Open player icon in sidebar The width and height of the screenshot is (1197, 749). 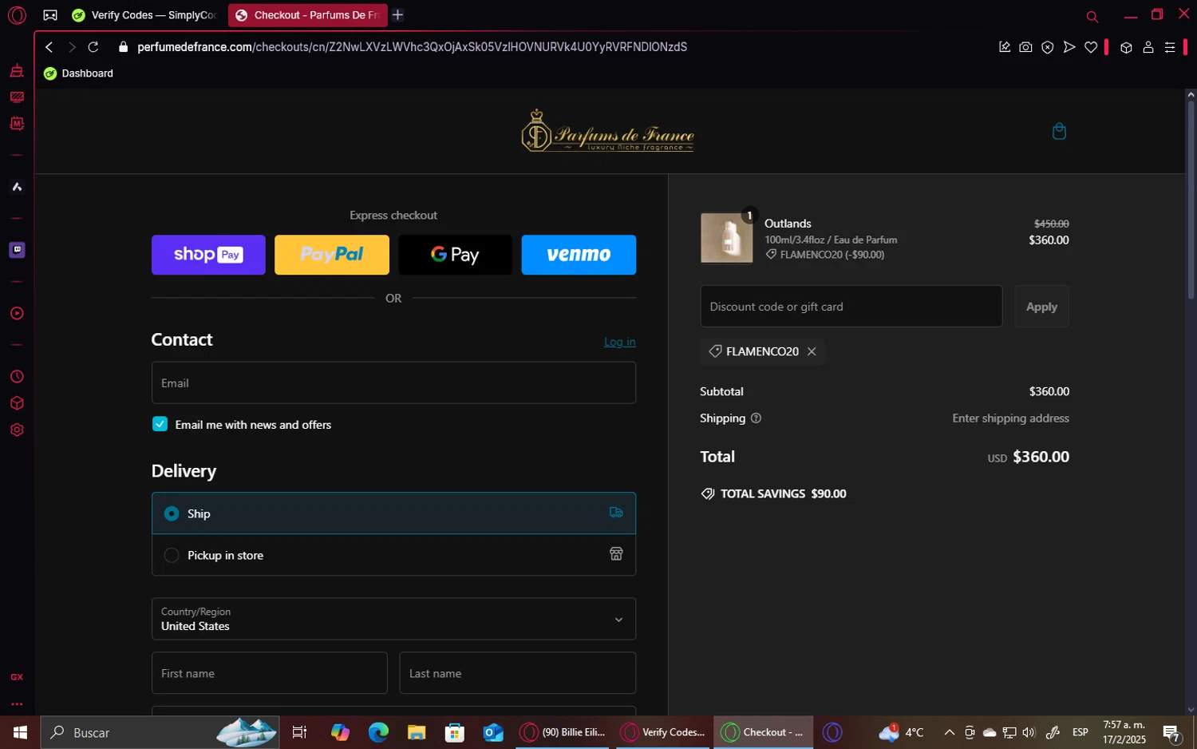pos(17,313)
